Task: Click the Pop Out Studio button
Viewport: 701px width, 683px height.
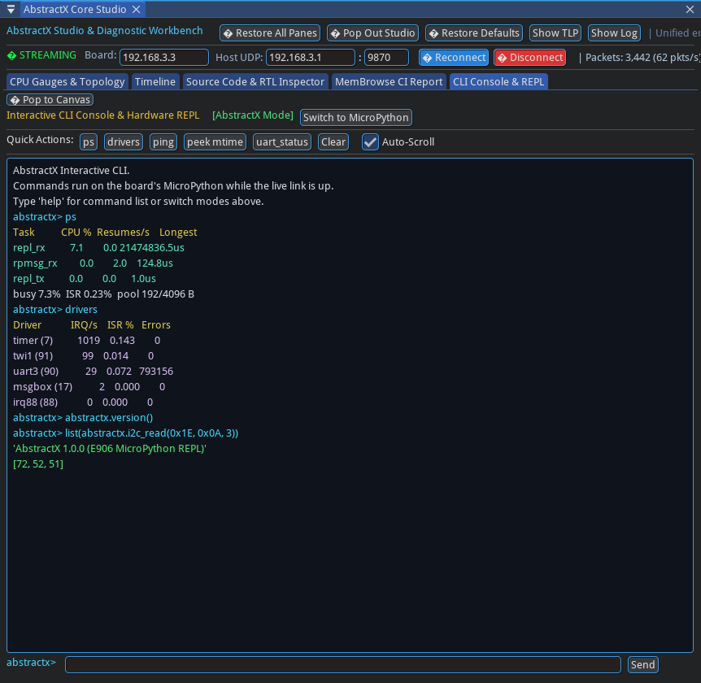Action: pos(372,33)
